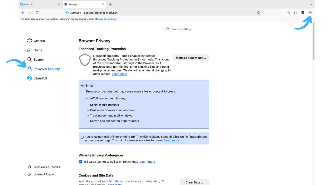Click the address bar URL about:preferences#privacy
329x185 pixels.
pos(101,13)
